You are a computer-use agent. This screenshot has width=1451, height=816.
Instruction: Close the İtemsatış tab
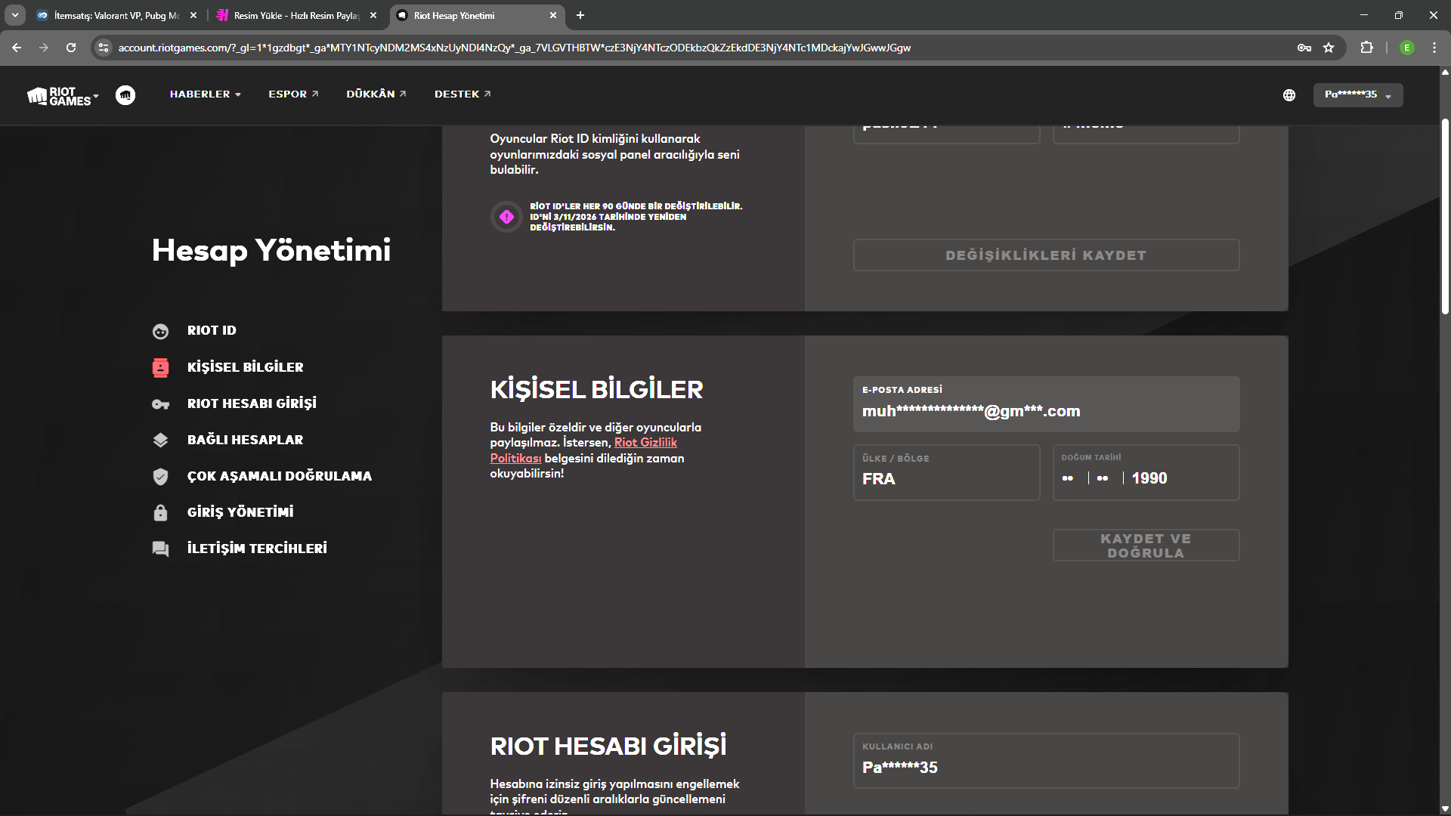[193, 15]
